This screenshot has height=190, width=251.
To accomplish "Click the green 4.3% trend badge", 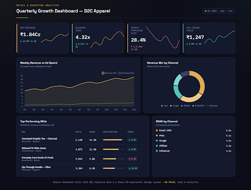I will click(x=132, y=149).
